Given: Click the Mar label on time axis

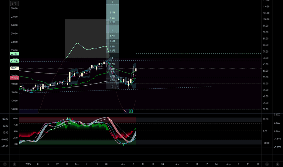Looking at the screenshot, I should coord(123,164).
